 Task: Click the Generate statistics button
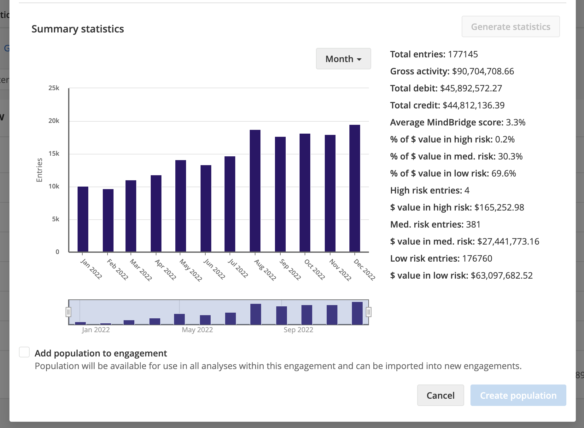pyautogui.click(x=511, y=27)
